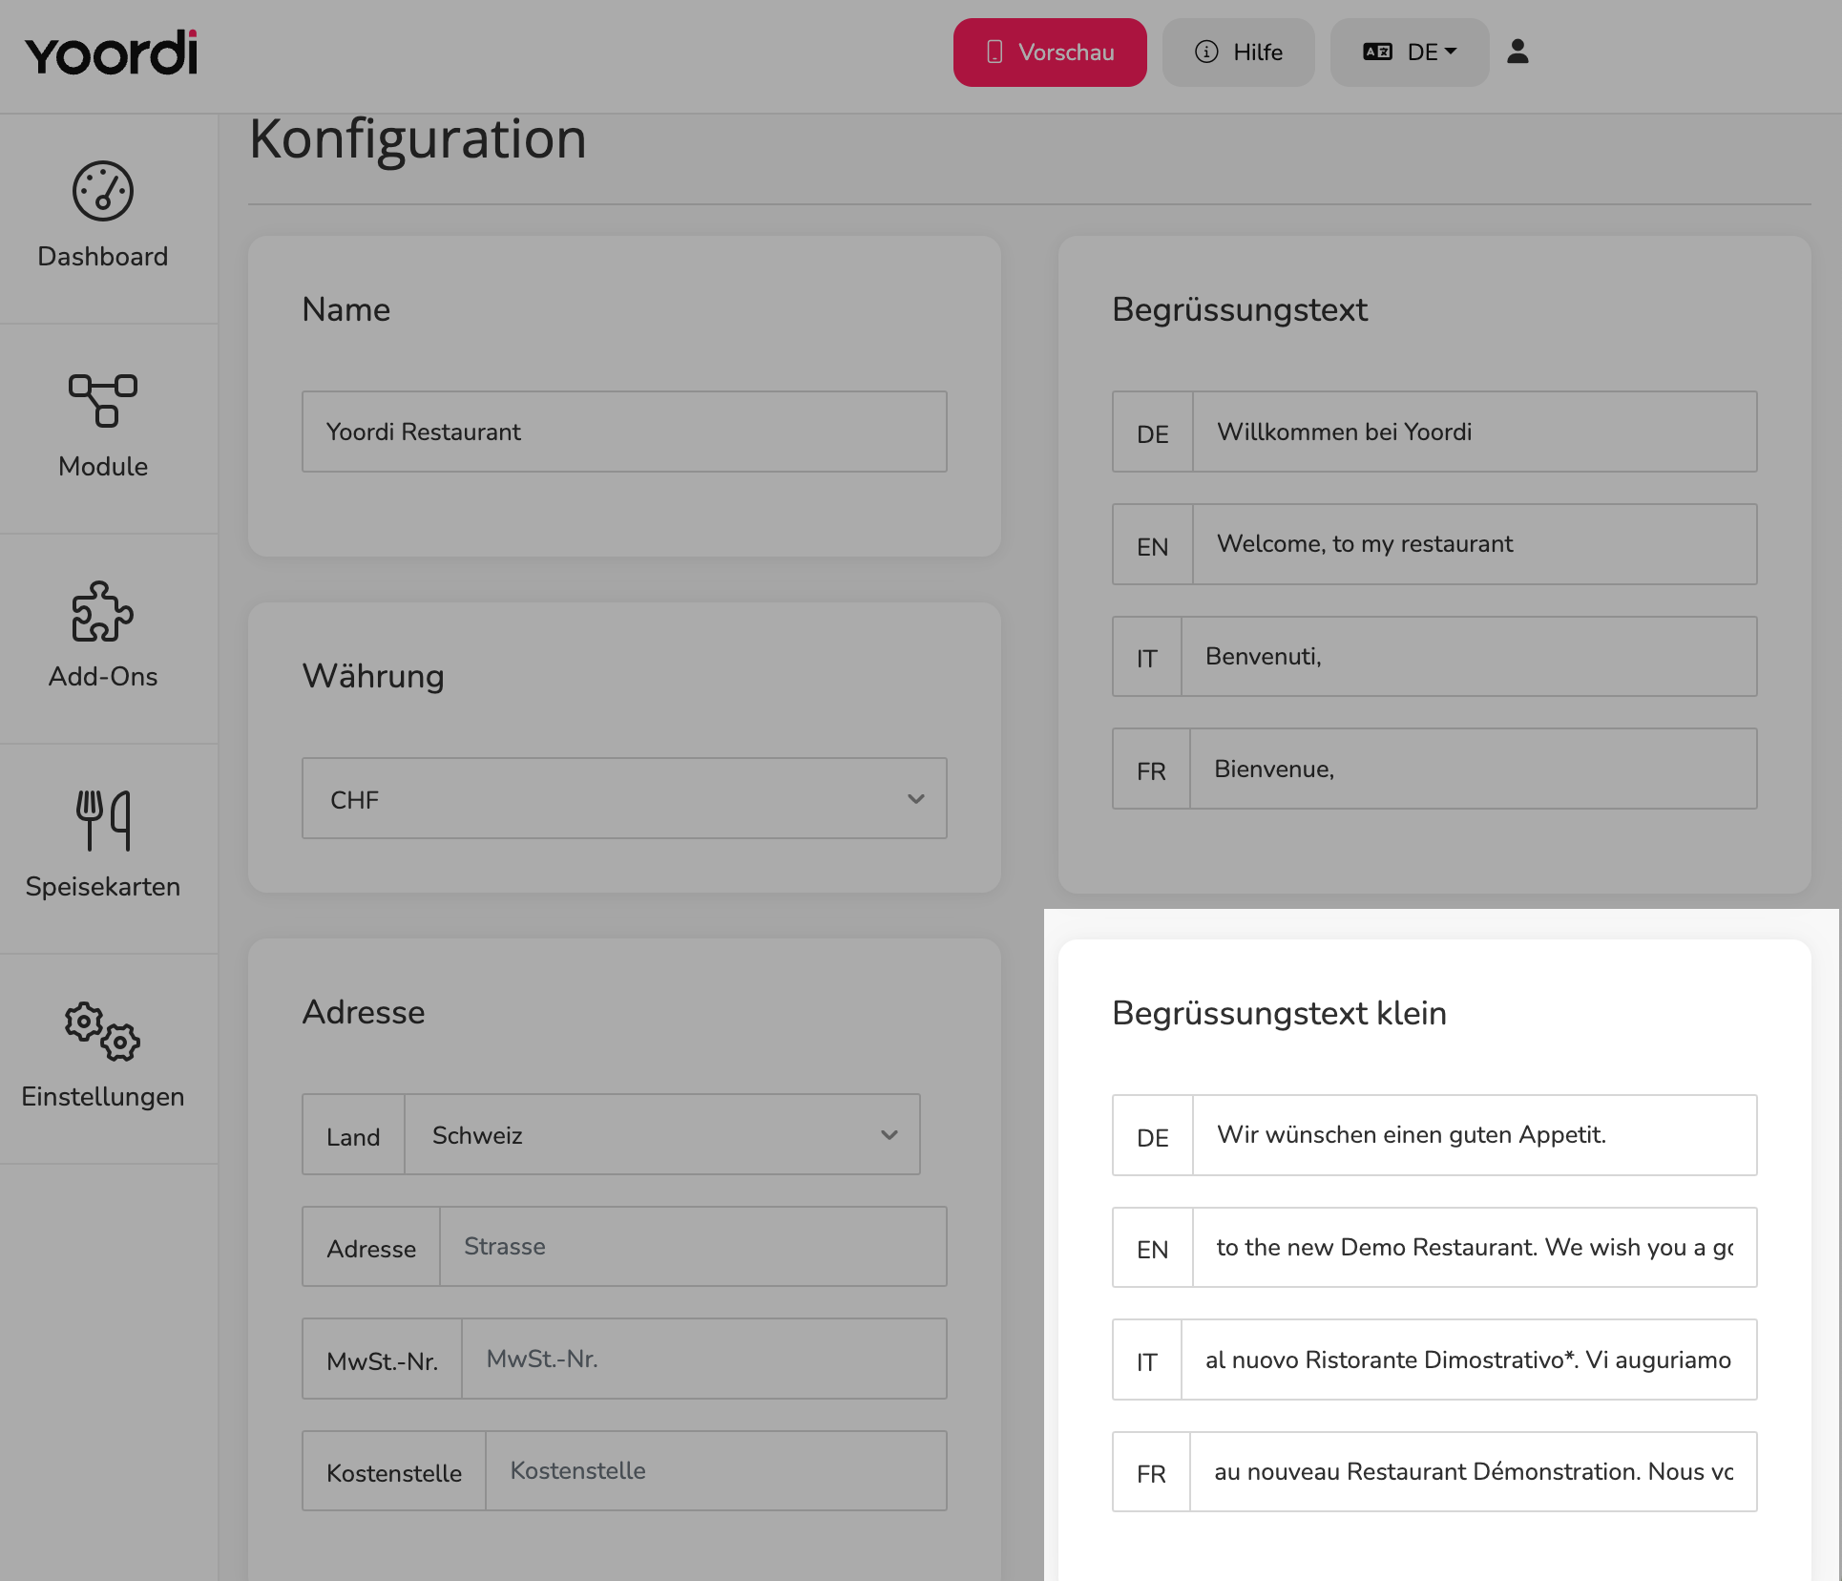Focus the Kostenstelle input field
The width and height of the screenshot is (1842, 1581).
coord(716,1471)
